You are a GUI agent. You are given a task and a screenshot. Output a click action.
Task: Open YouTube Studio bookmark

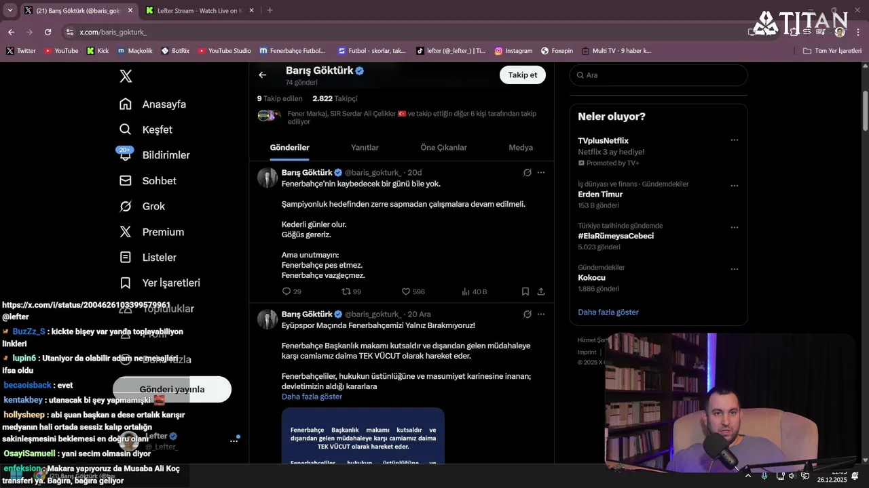click(x=224, y=51)
